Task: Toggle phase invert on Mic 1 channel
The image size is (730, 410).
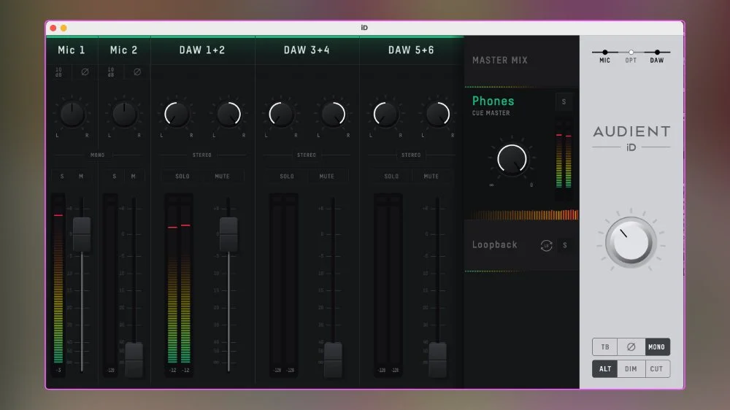Action: pyautogui.click(x=85, y=72)
